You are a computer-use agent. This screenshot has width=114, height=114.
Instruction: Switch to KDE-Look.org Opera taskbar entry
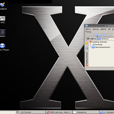[x=59, y=112]
